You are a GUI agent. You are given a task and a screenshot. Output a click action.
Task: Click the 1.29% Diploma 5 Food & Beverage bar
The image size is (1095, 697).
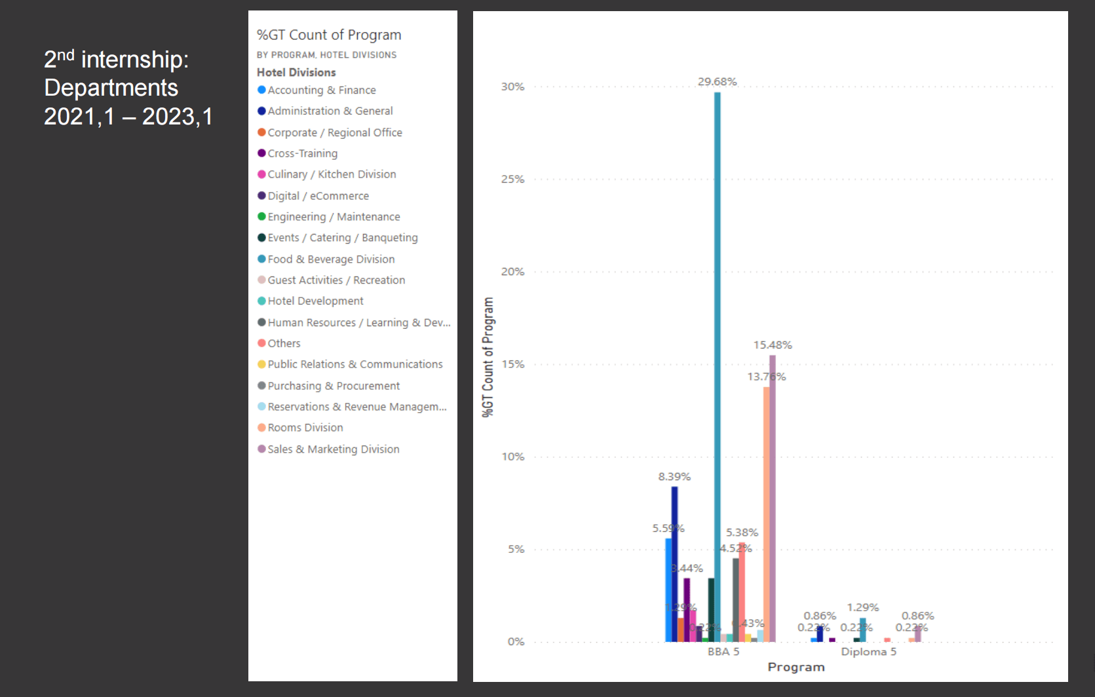863,630
